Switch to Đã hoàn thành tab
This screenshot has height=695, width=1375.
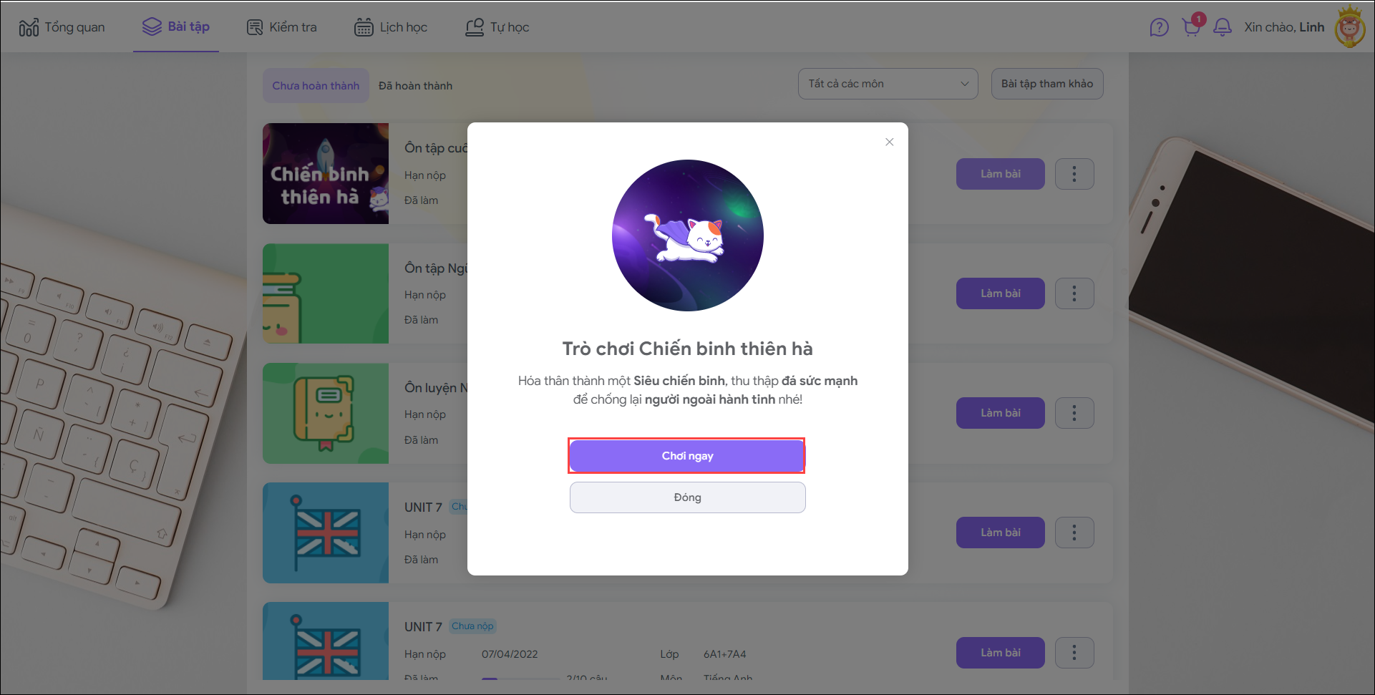pos(415,86)
